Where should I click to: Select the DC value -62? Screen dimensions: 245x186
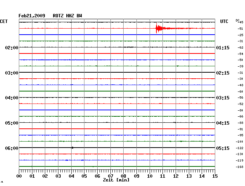(240, 47)
